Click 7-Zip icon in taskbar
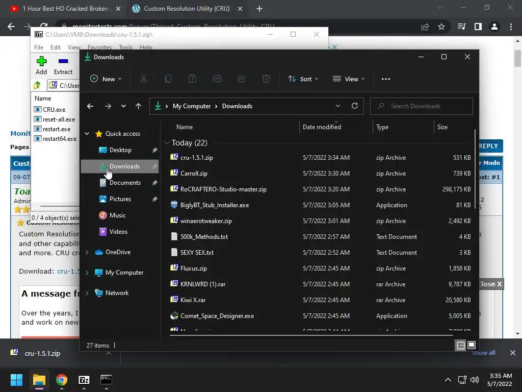 [x=84, y=380]
